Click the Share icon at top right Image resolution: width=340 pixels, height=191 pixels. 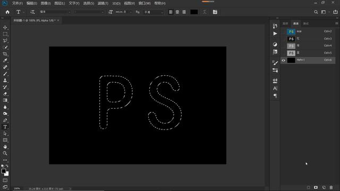point(335,12)
